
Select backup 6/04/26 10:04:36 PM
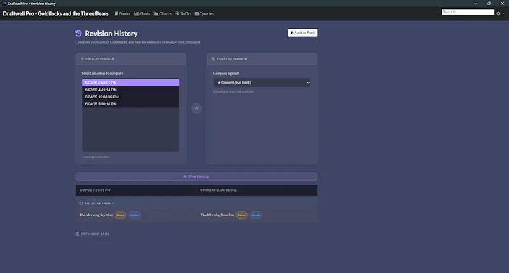click(130, 97)
